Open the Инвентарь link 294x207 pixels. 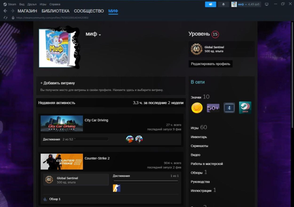coord(199,136)
